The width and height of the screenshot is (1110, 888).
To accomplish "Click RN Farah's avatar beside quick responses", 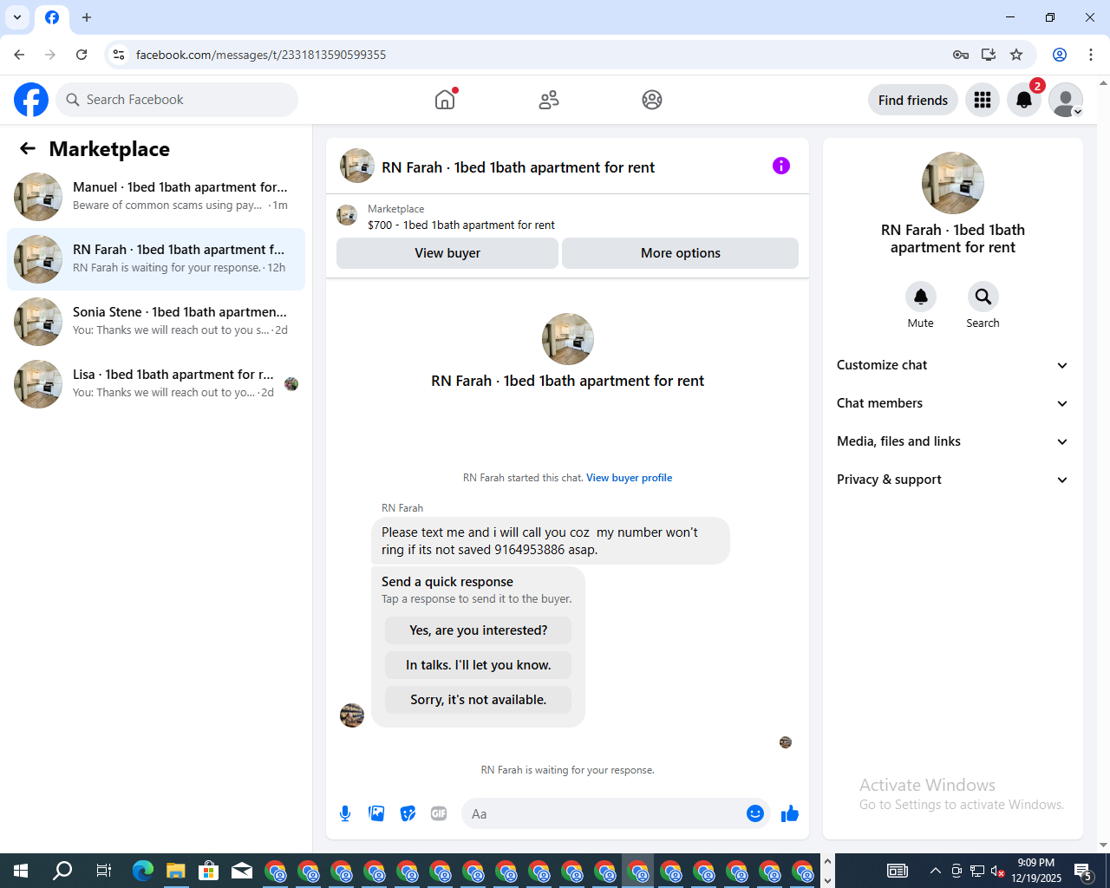I will pyautogui.click(x=352, y=715).
